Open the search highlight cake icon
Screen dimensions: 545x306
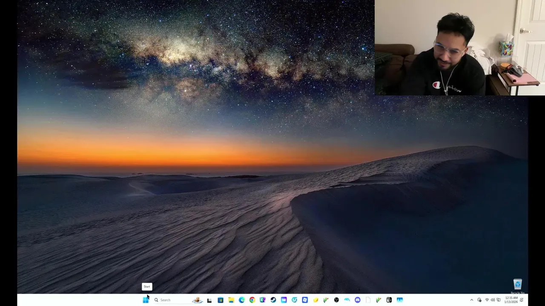click(198, 300)
